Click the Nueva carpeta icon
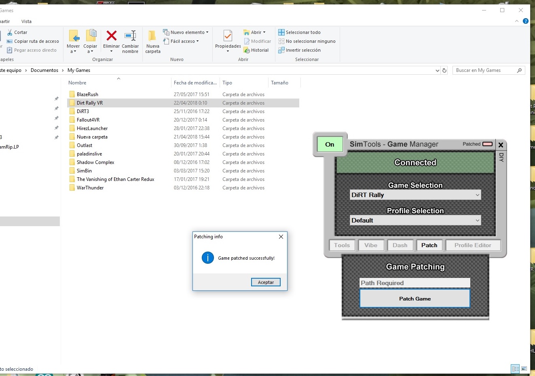535x376 pixels. coord(152,36)
